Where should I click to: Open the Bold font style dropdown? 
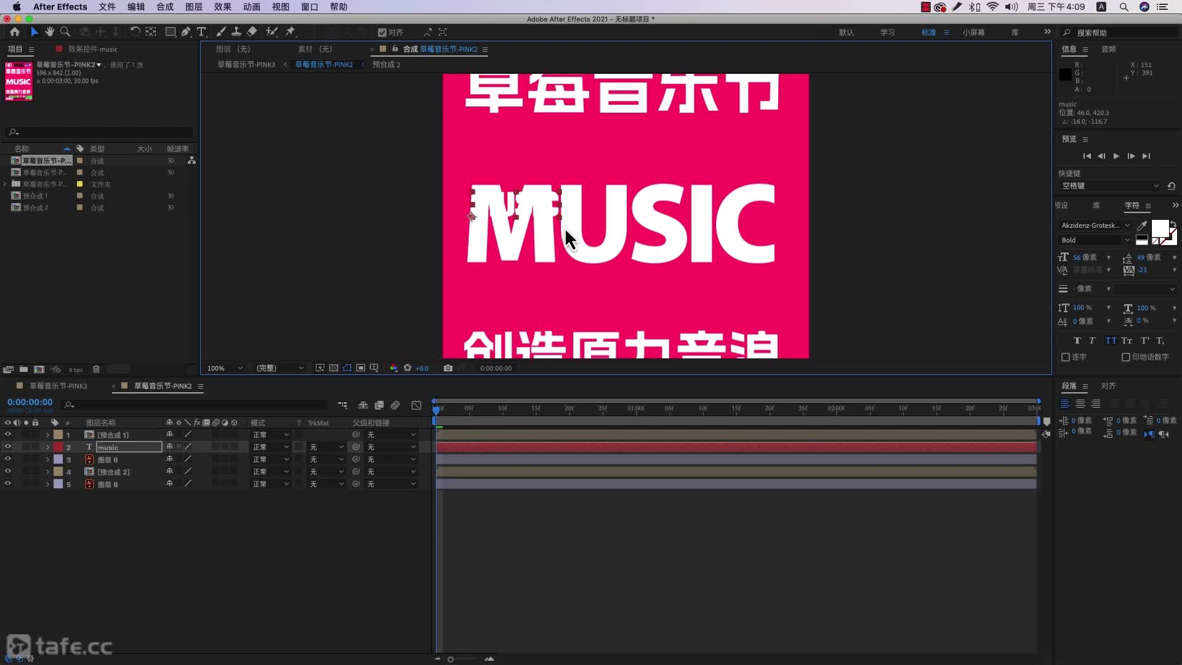pyautogui.click(x=1095, y=240)
